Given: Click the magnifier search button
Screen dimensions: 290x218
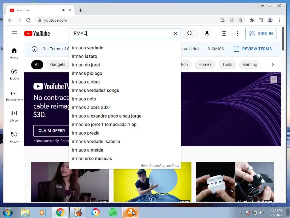Looking at the screenshot, I should point(190,33).
